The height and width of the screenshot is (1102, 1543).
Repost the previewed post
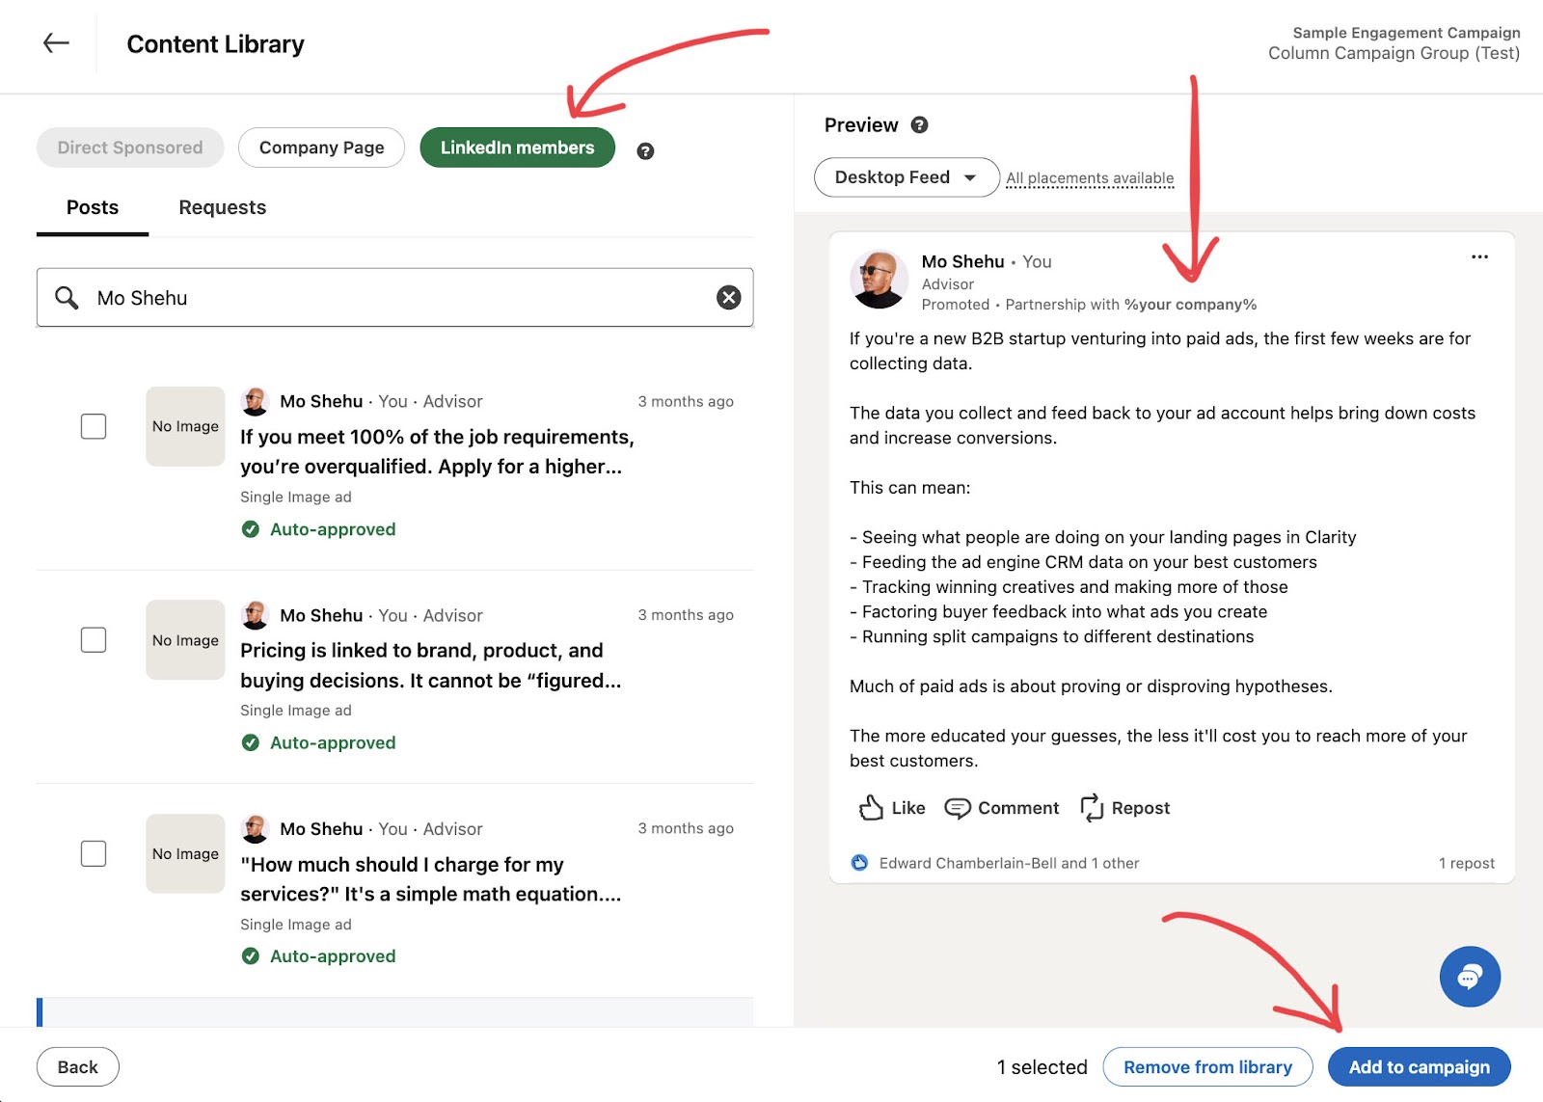click(x=1124, y=808)
